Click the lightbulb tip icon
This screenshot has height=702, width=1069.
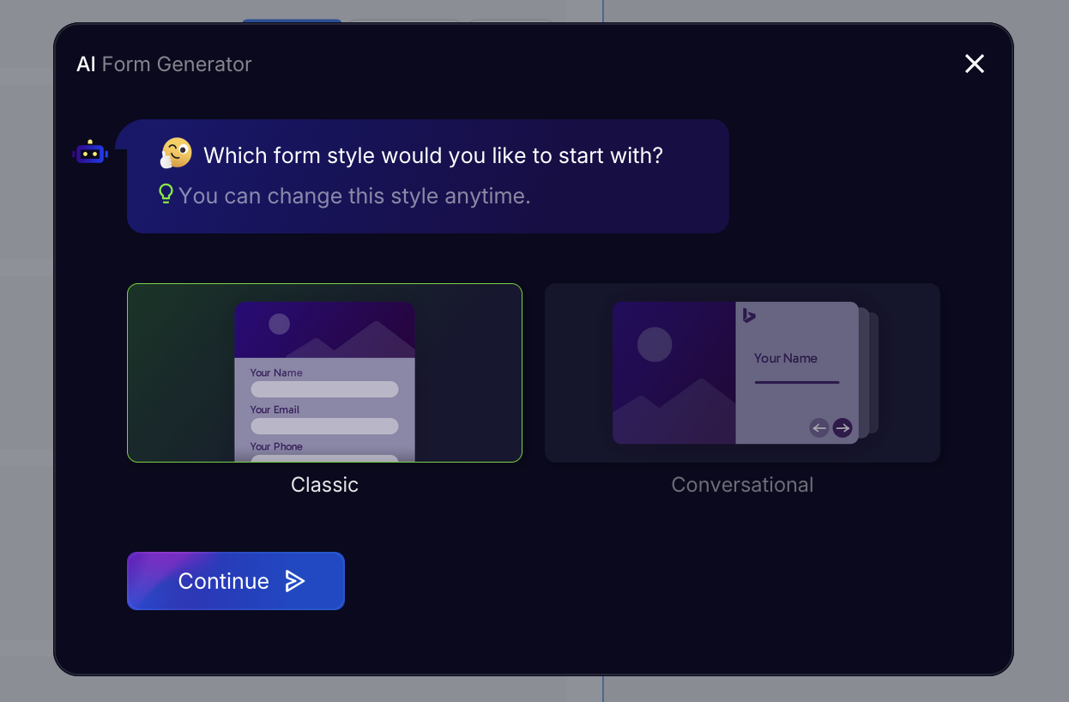(x=164, y=194)
